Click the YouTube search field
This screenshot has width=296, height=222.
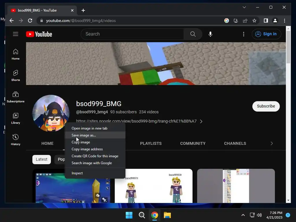132,34
